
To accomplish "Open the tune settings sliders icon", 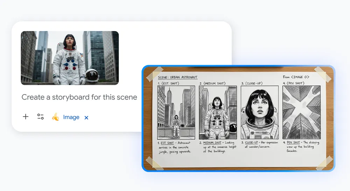I will point(41,117).
